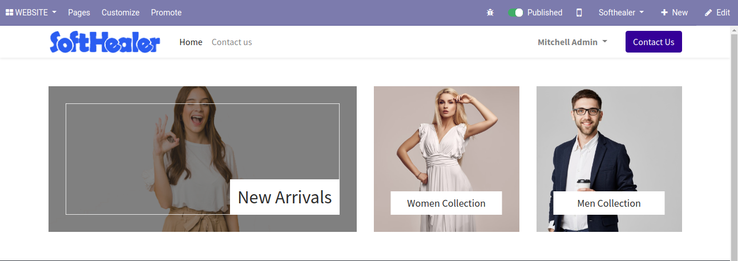Go to the Home nav link
Image resolution: width=738 pixels, height=261 pixels.
(x=191, y=42)
